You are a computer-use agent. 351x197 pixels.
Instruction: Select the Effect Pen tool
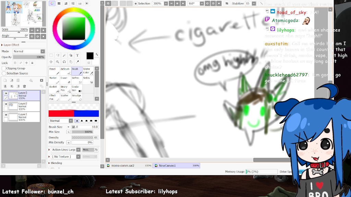54,97
